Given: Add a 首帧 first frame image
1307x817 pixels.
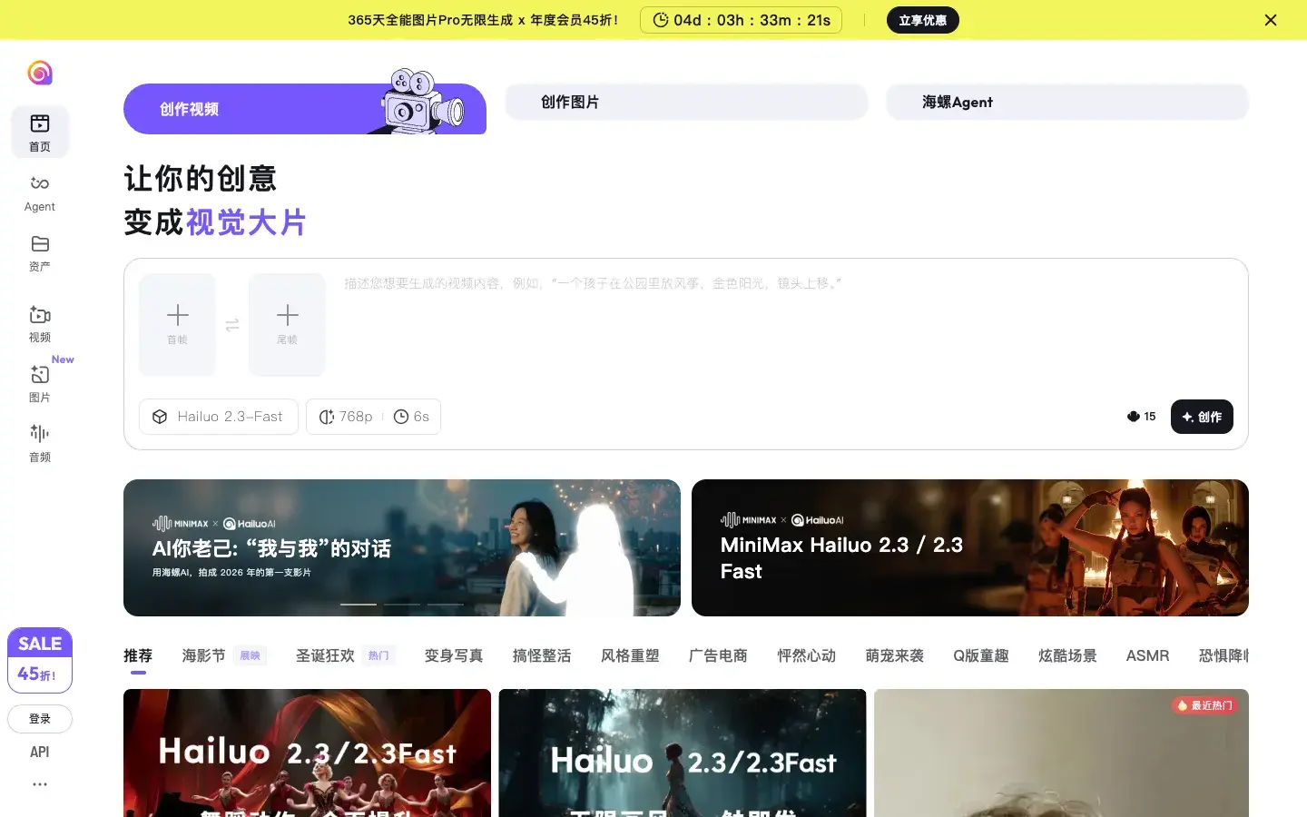Looking at the screenshot, I should [178, 324].
